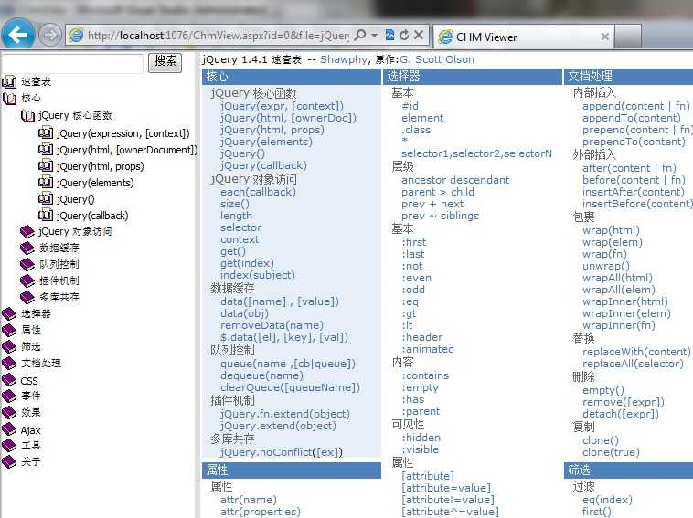Screen dimensions: 693x518
Task: Click the search text box in sidebar
Action: [x=72, y=63]
